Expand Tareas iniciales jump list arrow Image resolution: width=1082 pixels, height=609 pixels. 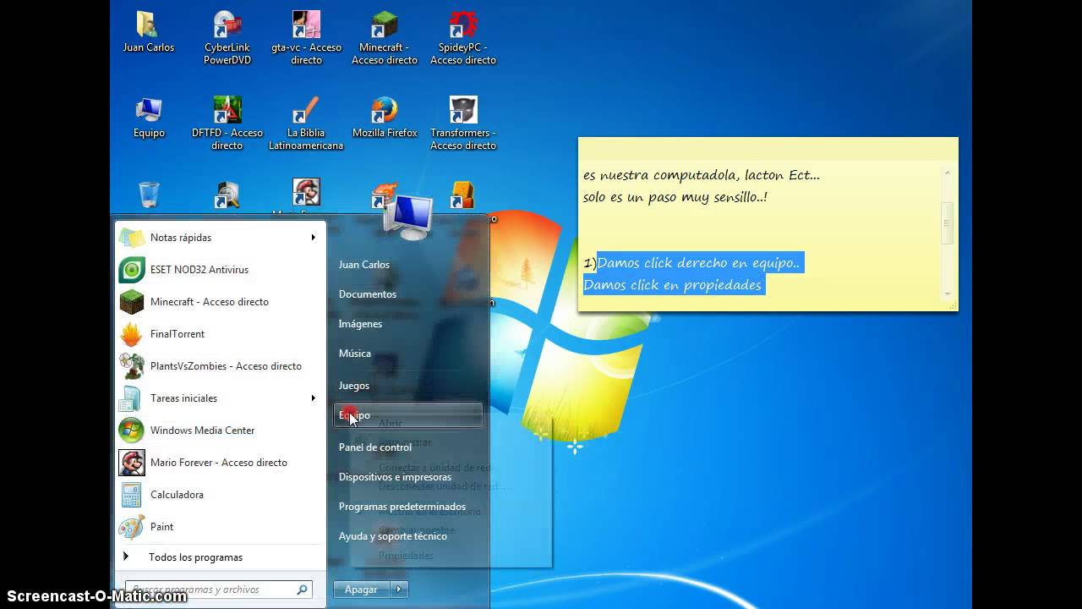(x=314, y=398)
